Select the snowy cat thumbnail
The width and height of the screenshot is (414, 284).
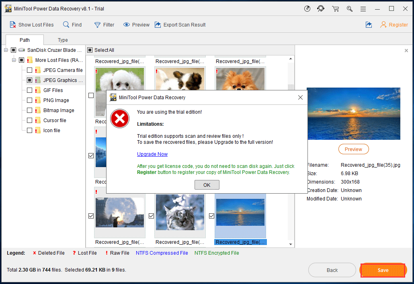(180, 213)
